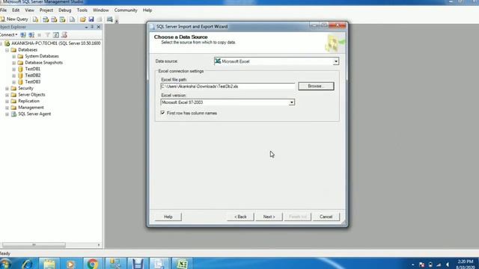479x269 pixels.
Task: Select the SQL Server Agent icon
Action: [x=13, y=114]
